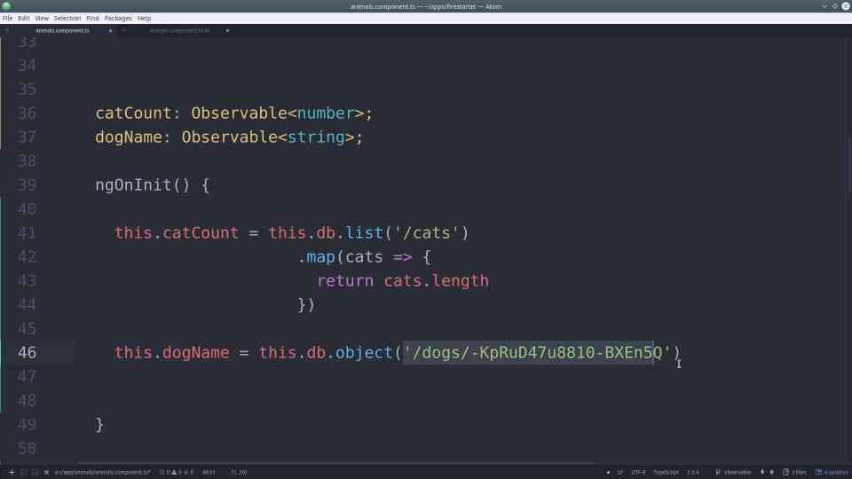Click the closing brace on line 49

99,424
